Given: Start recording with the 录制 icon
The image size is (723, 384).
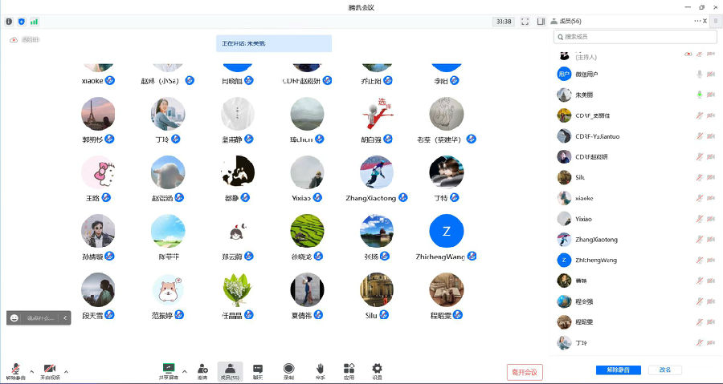Looking at the screenshot, I should click(288, 370).
